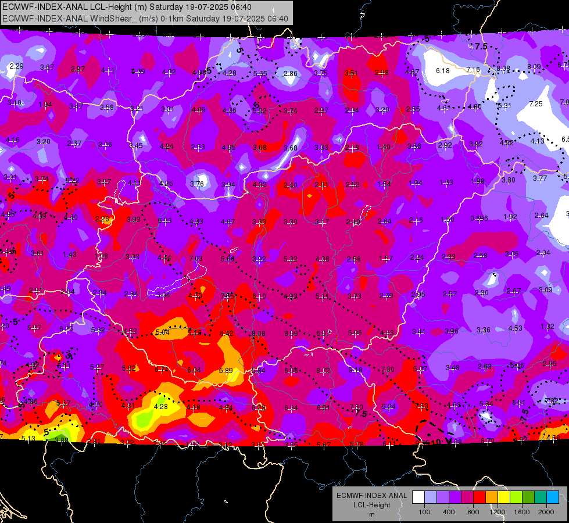Screen dimensions: 569x523
Task: Click the wind shear value 1.43
Action: [x=70, y=255]
